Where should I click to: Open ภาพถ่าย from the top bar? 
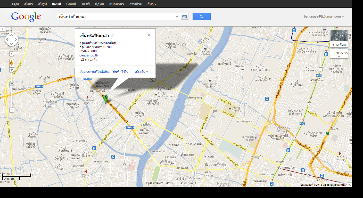coord(136,4)
